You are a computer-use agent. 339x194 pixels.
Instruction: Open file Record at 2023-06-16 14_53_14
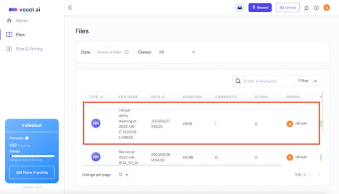(128, 157)
